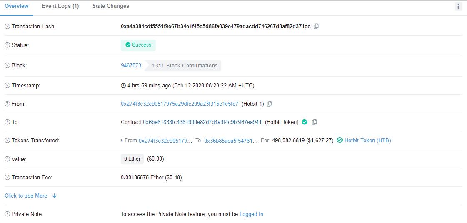Open the three-dot more options menu
467x223 pixels.
[458, 7]
